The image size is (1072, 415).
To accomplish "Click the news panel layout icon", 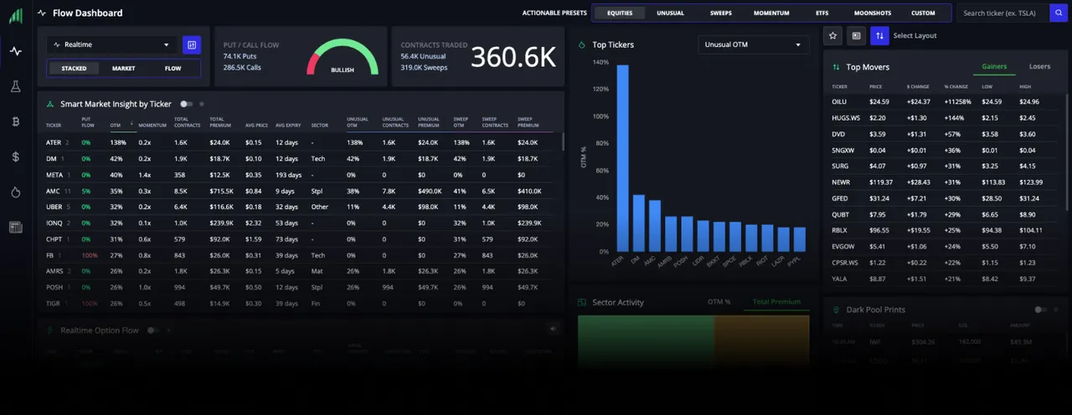I will pos(856,36).
